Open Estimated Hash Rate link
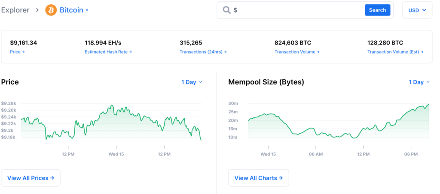Screen dimensions: 440x194 point(108,52)
